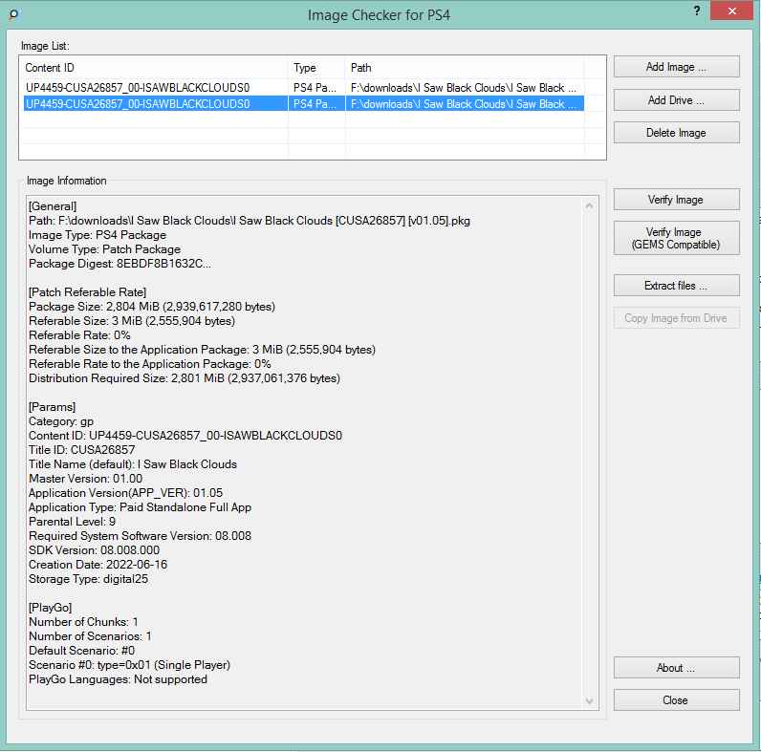Open the Add Drive dialog
This screenshot has width=761, height=752.
tap(677, 100)
